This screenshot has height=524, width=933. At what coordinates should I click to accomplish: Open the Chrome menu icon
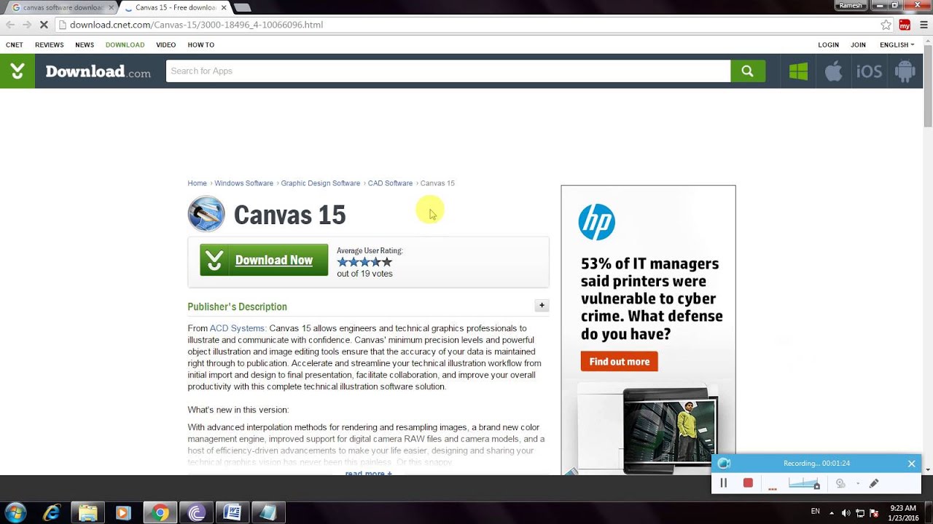coord(922,25)
